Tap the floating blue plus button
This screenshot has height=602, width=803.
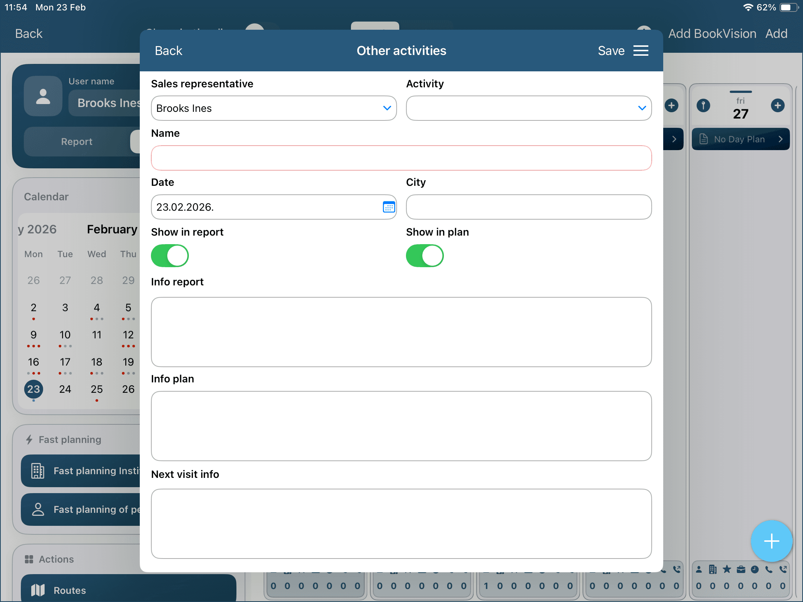[x=771, y=541]
